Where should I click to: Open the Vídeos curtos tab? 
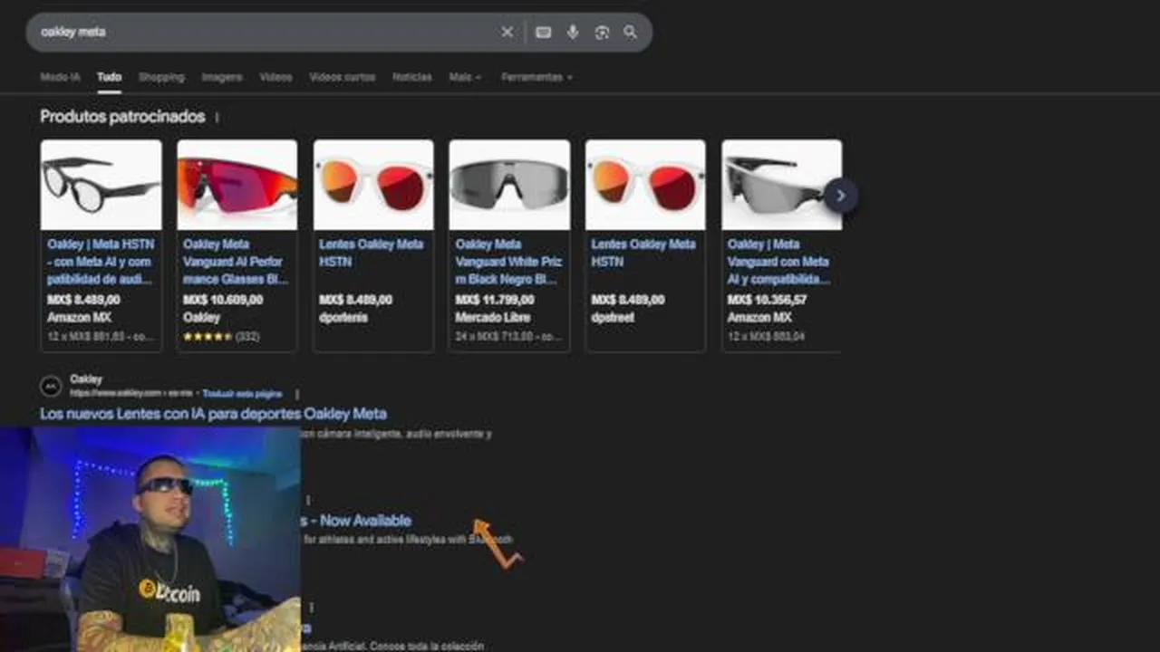pyautogui.click(x=342, y=77)
